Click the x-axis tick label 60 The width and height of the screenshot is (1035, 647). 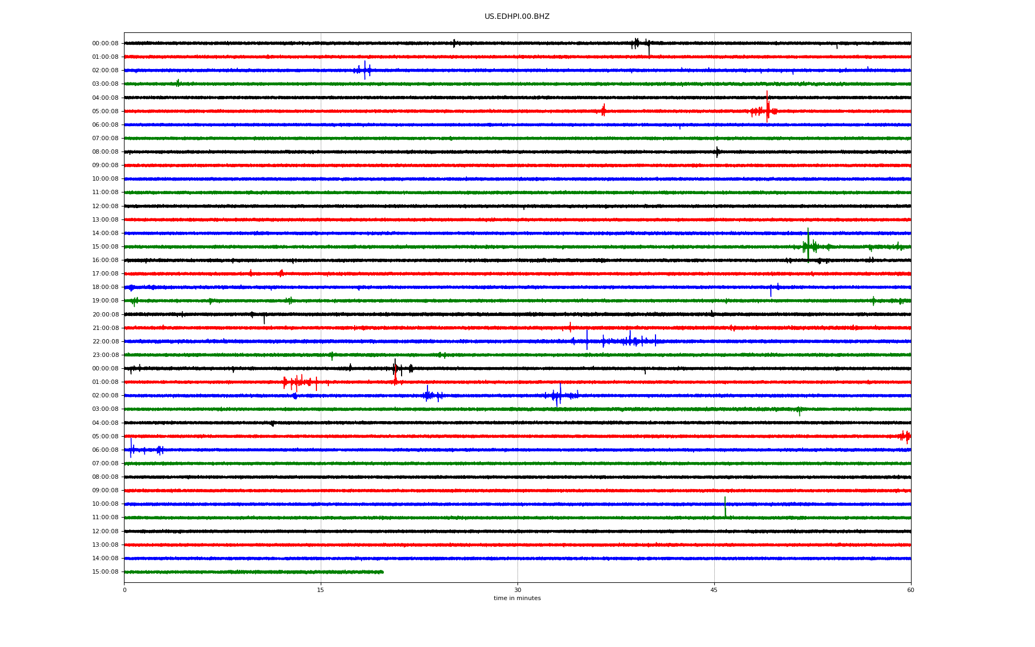pyautogui.click(x=910, y=590)
